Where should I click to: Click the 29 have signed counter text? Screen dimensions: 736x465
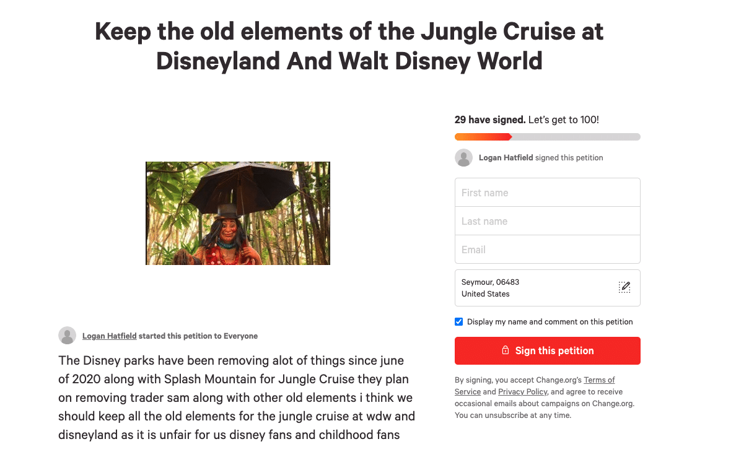[x=490, y=120]
